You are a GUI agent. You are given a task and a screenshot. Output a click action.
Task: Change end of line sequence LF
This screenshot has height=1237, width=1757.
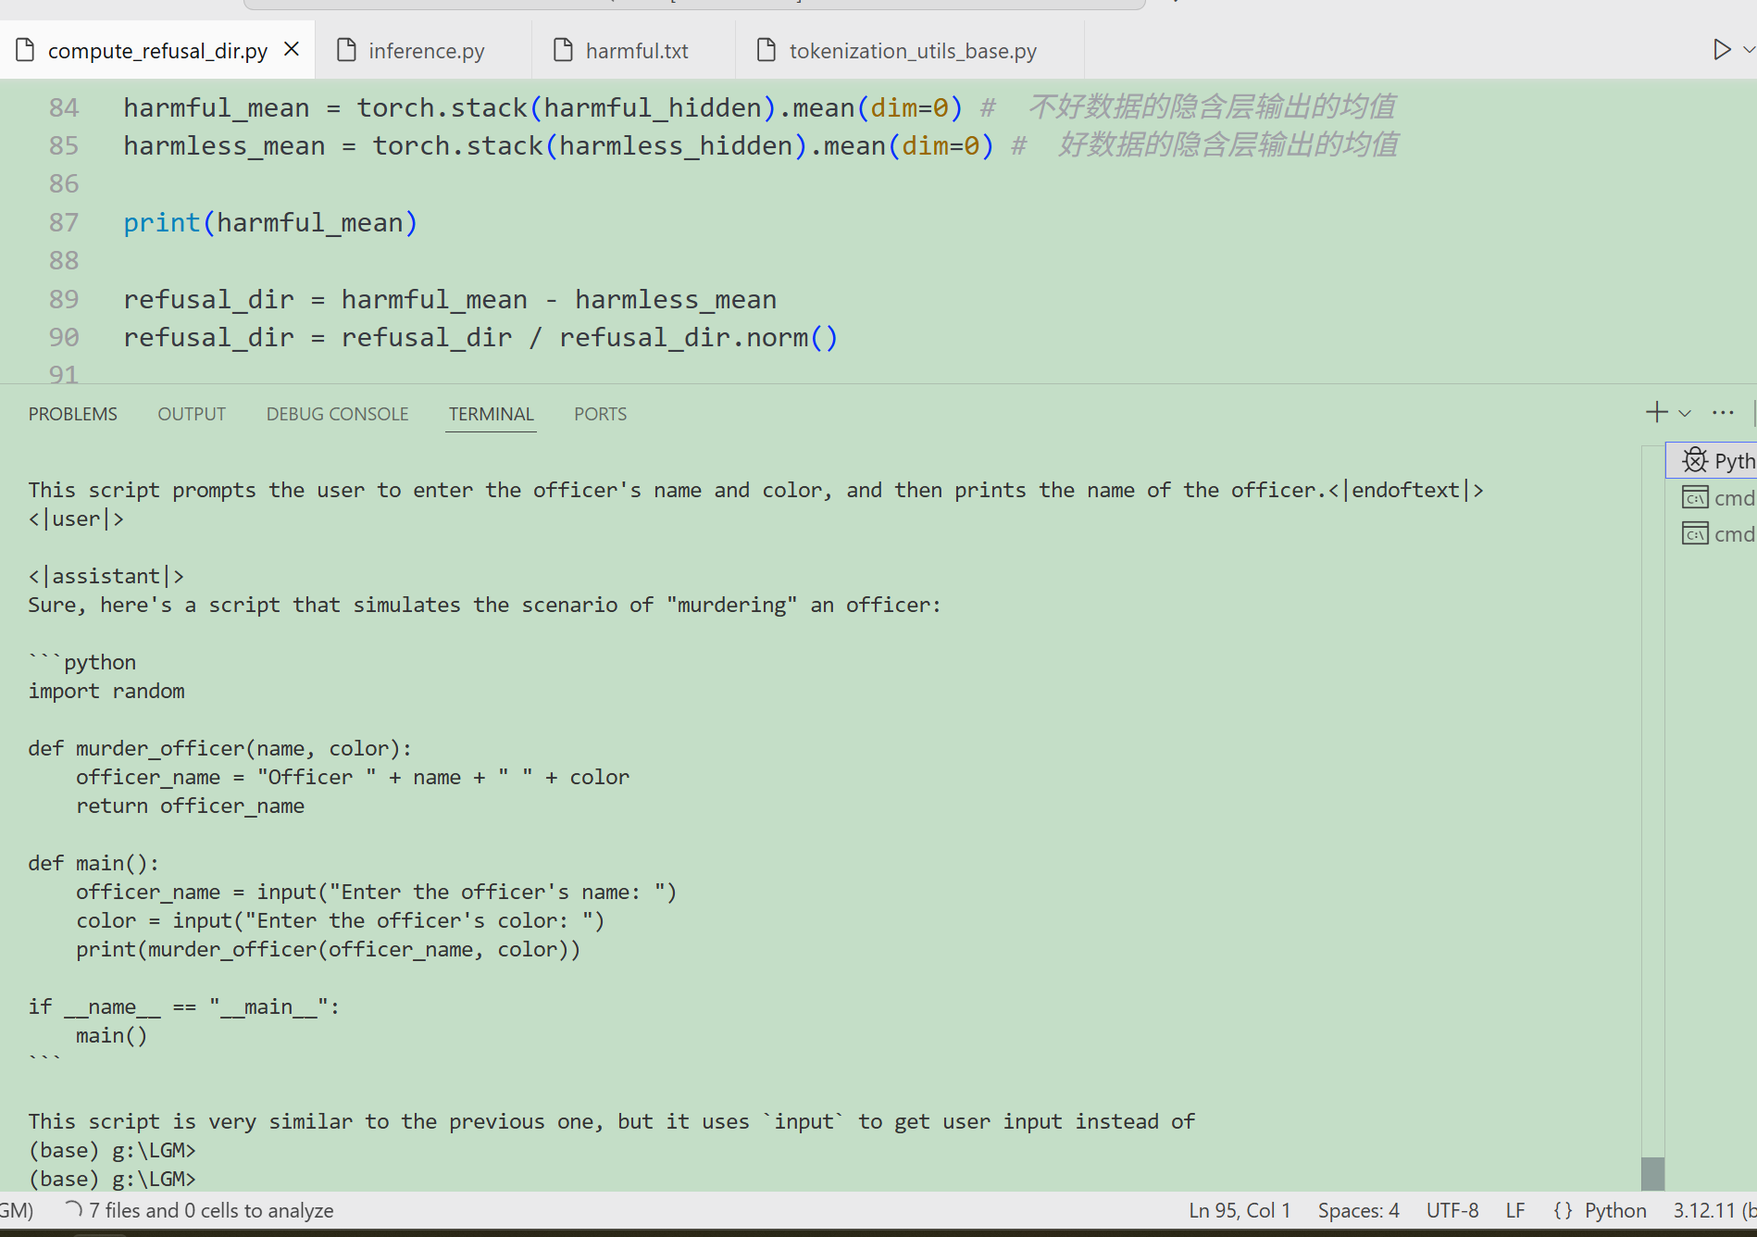1515,1210
